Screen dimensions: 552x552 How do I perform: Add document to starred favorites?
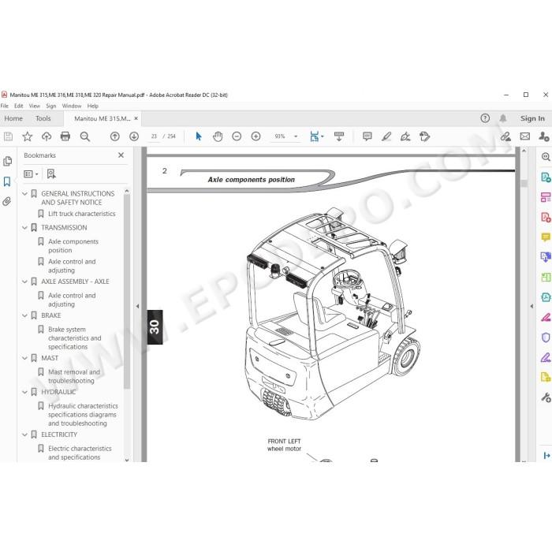tap(27, 136)
